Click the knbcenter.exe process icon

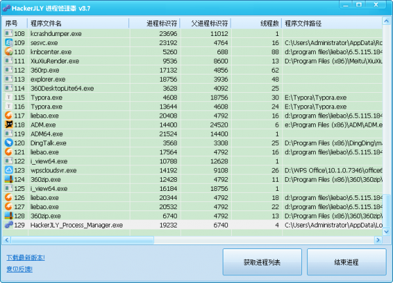pos(9,52)
